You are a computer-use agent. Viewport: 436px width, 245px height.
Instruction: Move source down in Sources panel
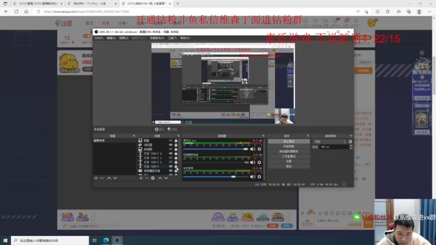tap(166, 178)
